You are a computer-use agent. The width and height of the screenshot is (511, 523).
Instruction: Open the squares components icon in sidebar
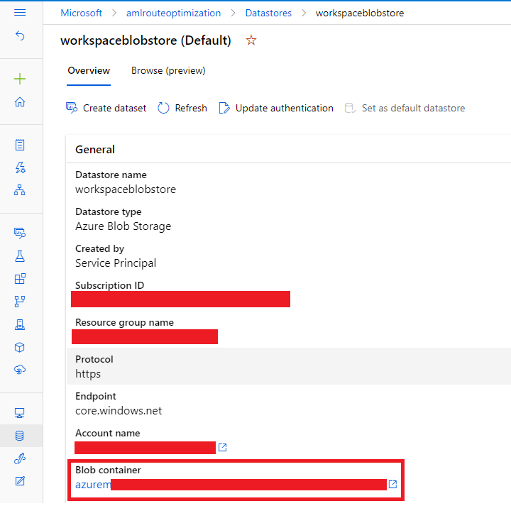(20, 279)
